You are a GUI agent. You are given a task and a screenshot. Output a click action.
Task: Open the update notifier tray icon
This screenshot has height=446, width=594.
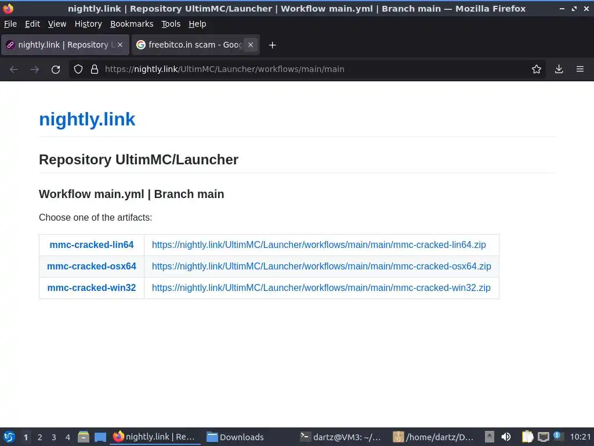coord(557,436)
